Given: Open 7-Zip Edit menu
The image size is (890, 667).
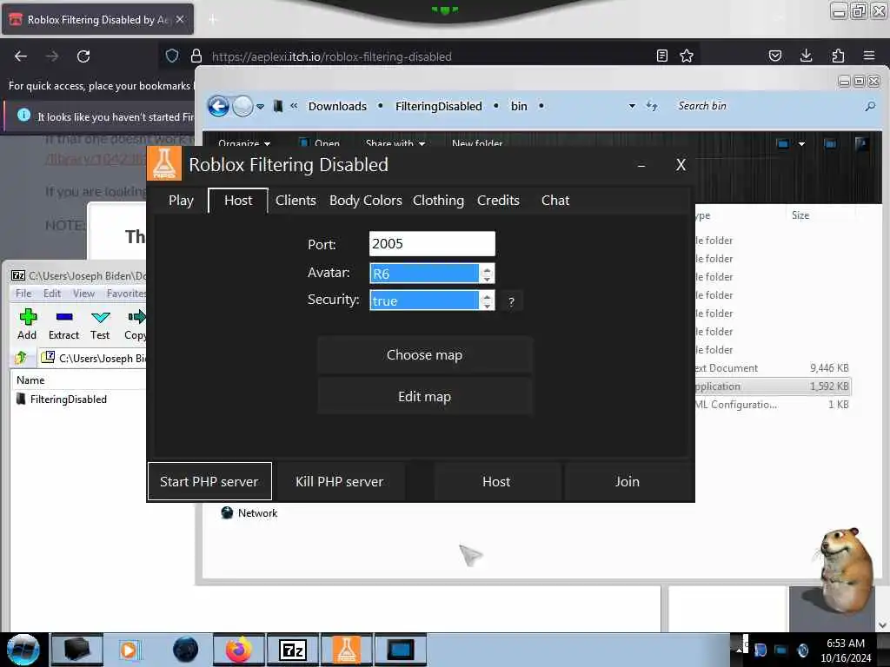Looking at the screenshot, I should 51,294.
